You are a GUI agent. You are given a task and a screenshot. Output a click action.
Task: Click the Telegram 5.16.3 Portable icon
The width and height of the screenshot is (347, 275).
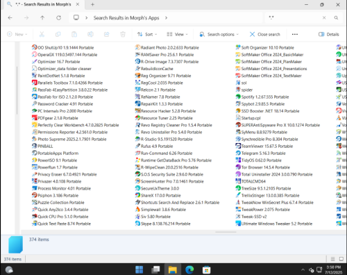click(x=238, y=153)
